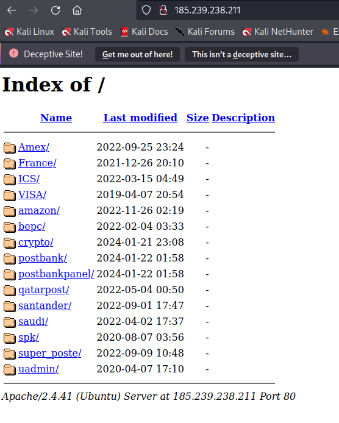Click the folder icon beside amazon/

click(10, 211)
